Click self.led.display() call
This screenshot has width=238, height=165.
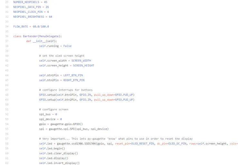click(54, 158)
